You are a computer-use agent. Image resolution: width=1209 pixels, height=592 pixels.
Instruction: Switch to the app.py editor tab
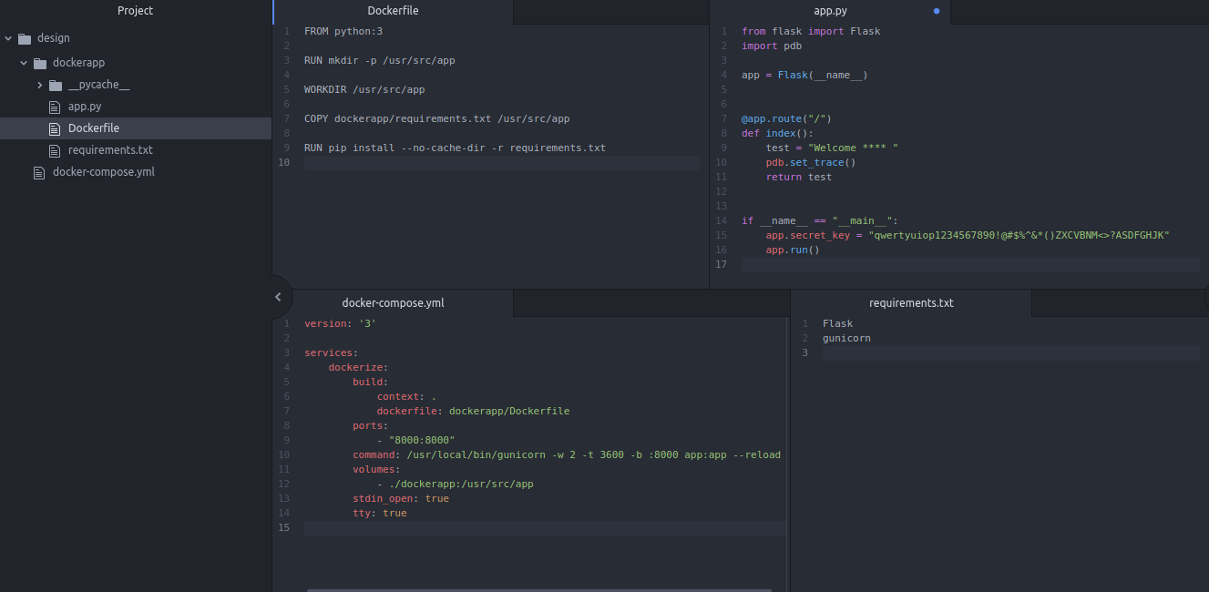tap(830, 12)
